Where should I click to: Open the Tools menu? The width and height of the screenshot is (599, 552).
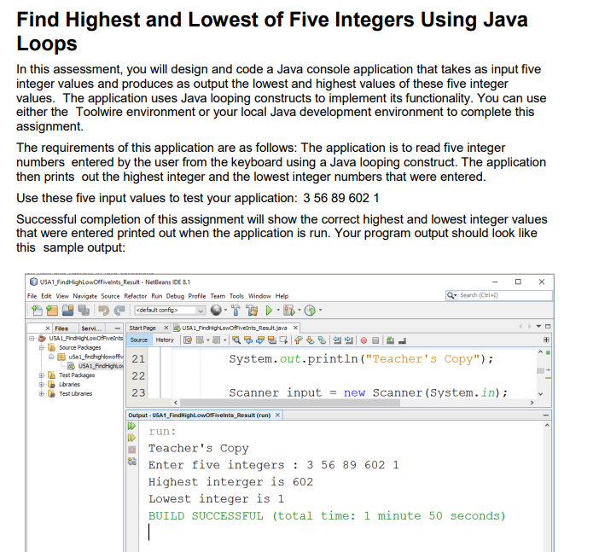pyautogui.click(x=236, y=296)
